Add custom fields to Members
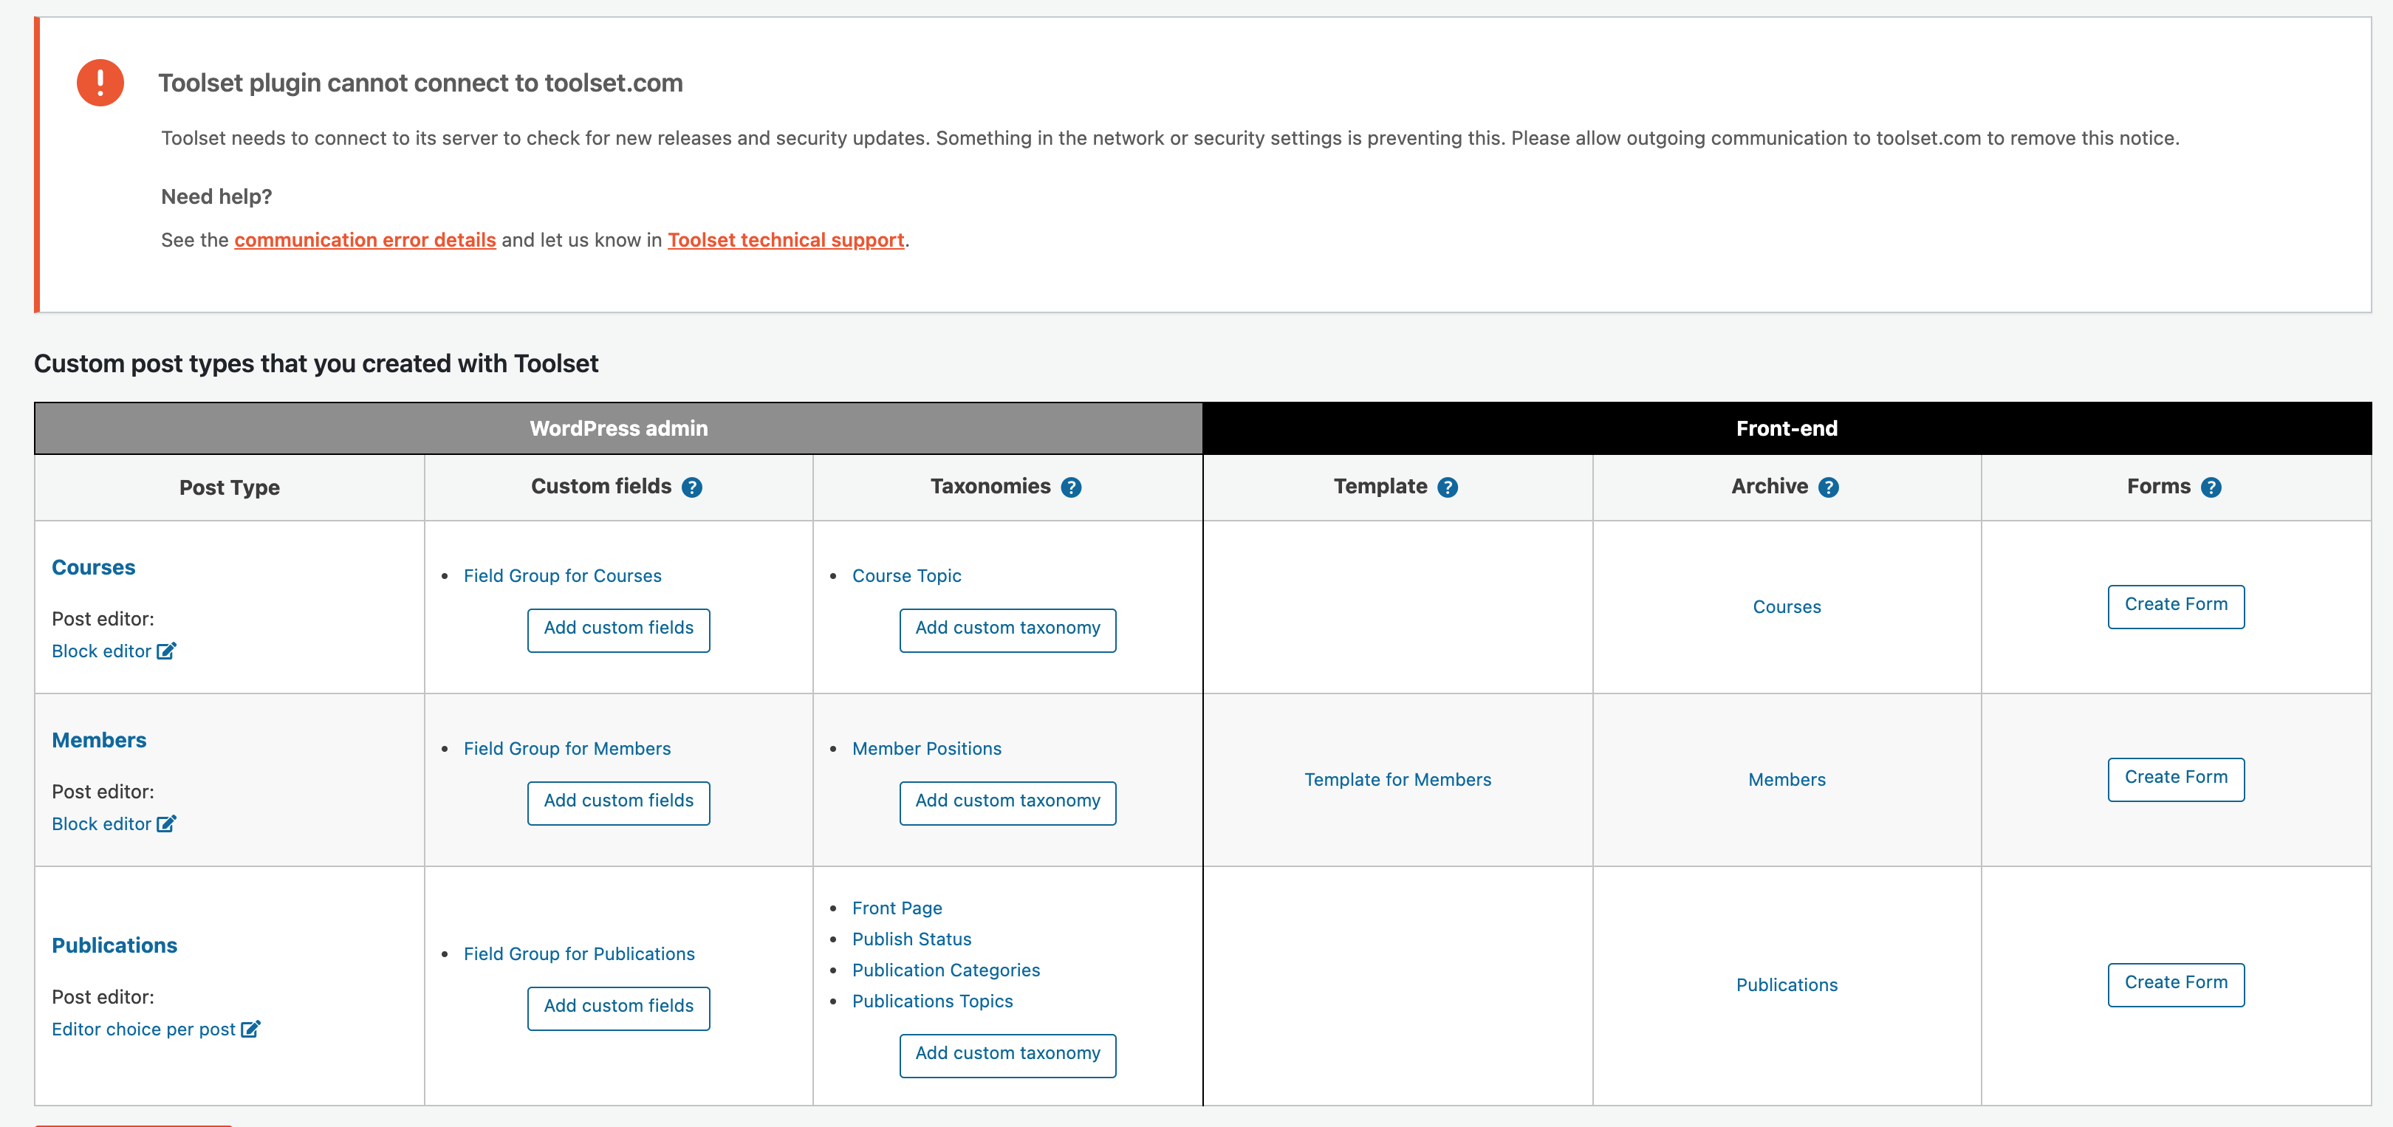Image resolution: width=2393 pixels, height=1127 pixels. coord(619,803)
